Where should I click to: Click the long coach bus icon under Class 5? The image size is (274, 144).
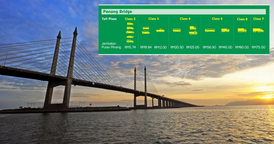click(x=210, y=30)
